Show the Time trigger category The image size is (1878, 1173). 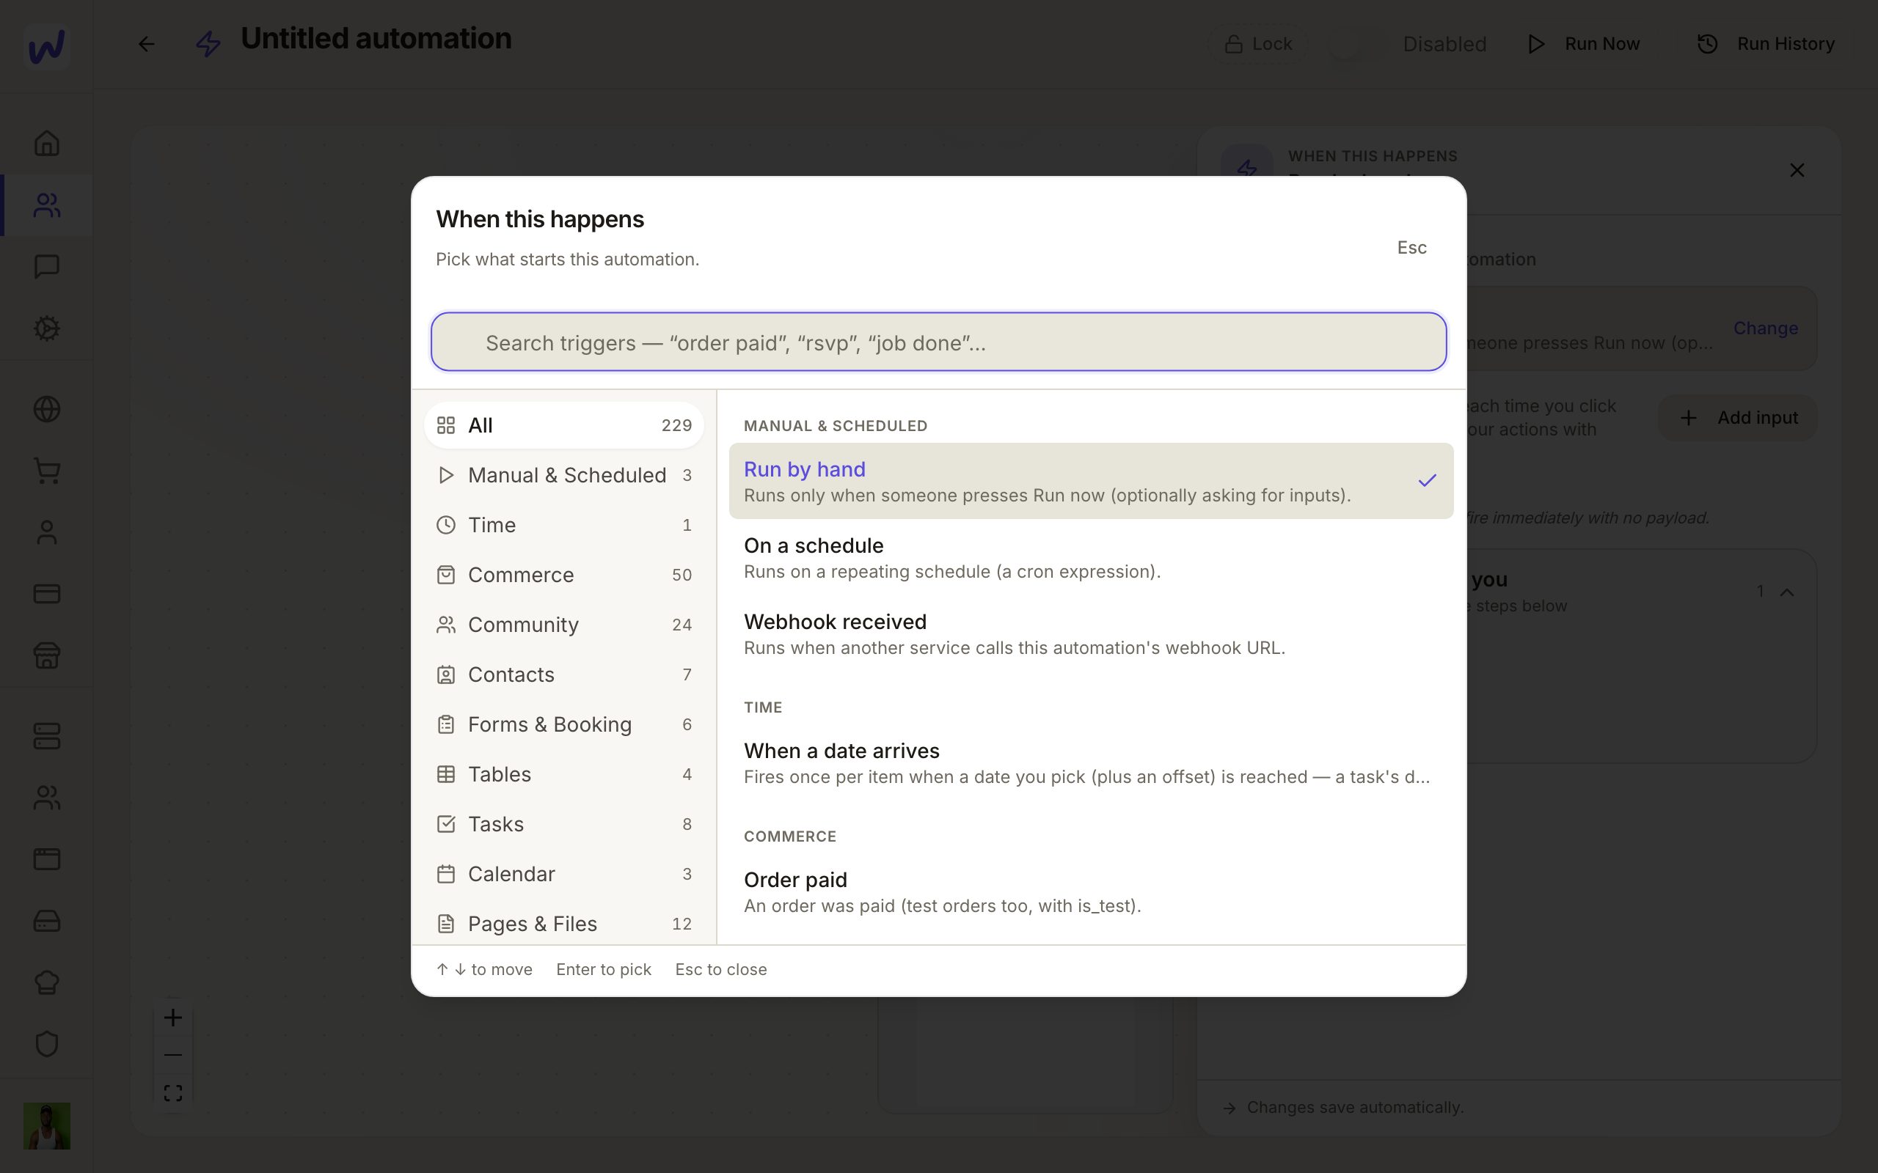(563, 525)
